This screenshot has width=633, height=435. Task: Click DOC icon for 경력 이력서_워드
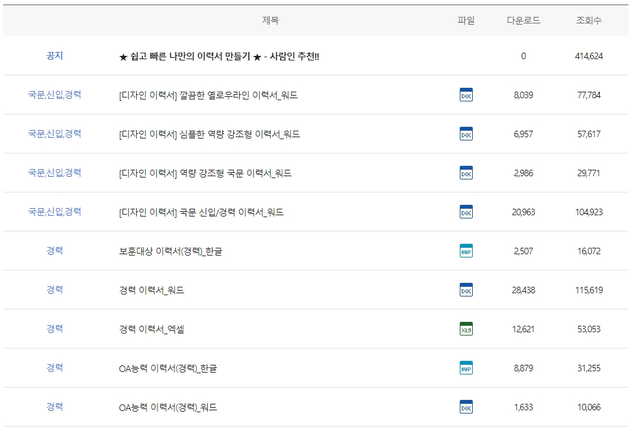click(x=466, y=290)
